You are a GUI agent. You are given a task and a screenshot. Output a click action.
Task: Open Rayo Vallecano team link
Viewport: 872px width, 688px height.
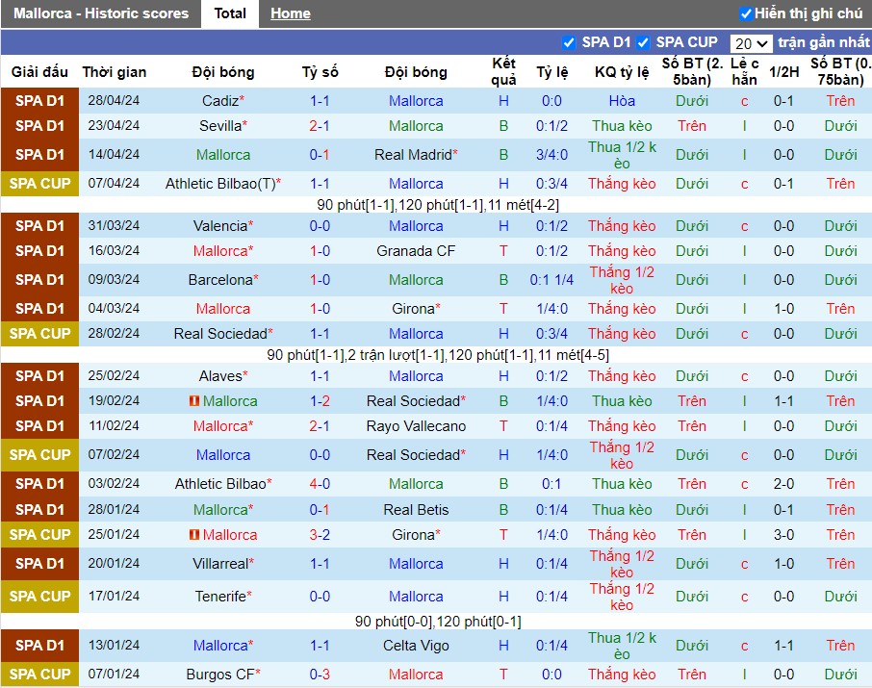(x=416, y=426)
